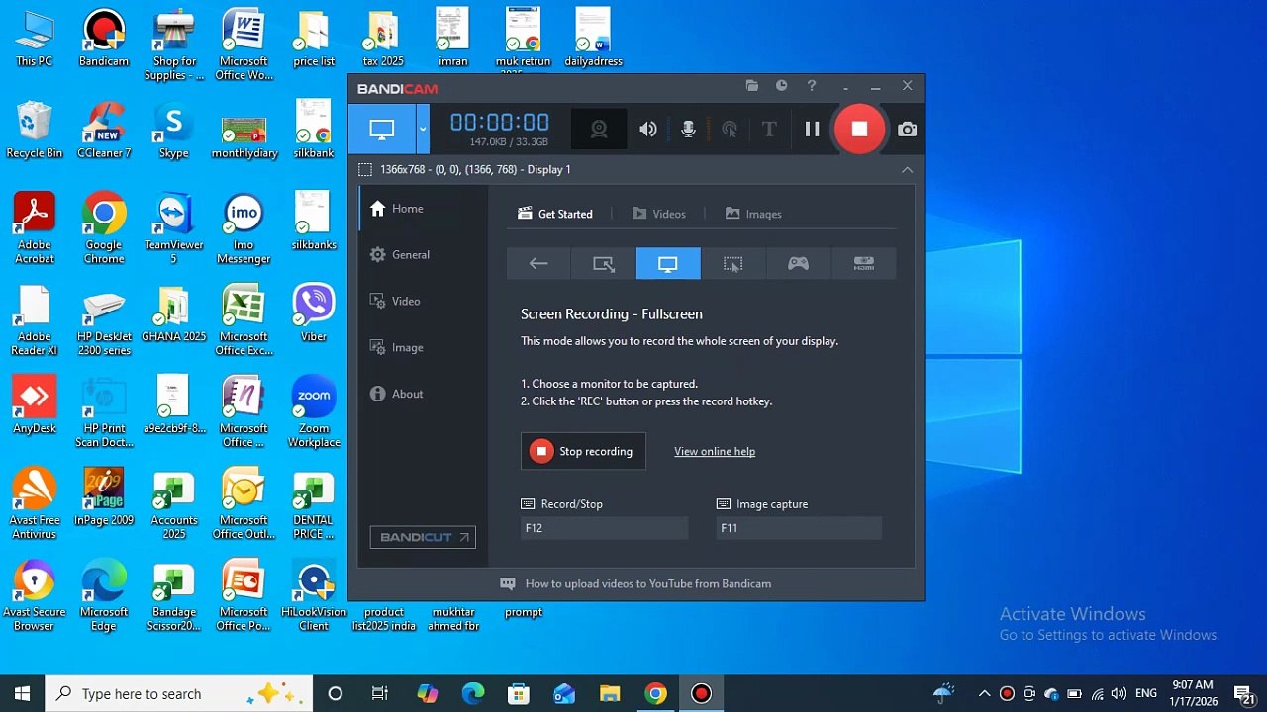Select HDMI device recording mode icon
The image size is (1267, 712).
864,264
